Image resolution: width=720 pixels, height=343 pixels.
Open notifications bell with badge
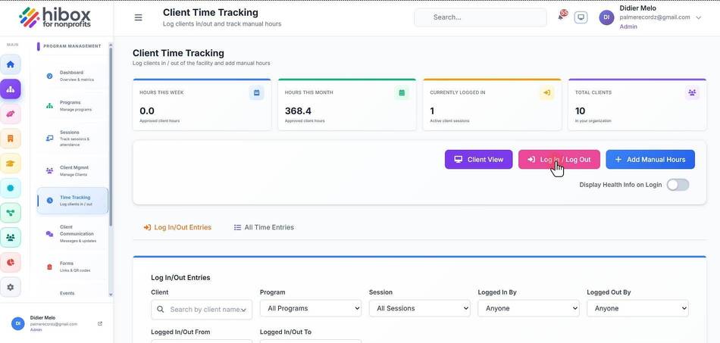[x=562, y=16]
